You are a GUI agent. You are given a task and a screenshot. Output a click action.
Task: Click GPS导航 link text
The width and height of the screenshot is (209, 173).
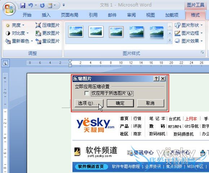191,126
